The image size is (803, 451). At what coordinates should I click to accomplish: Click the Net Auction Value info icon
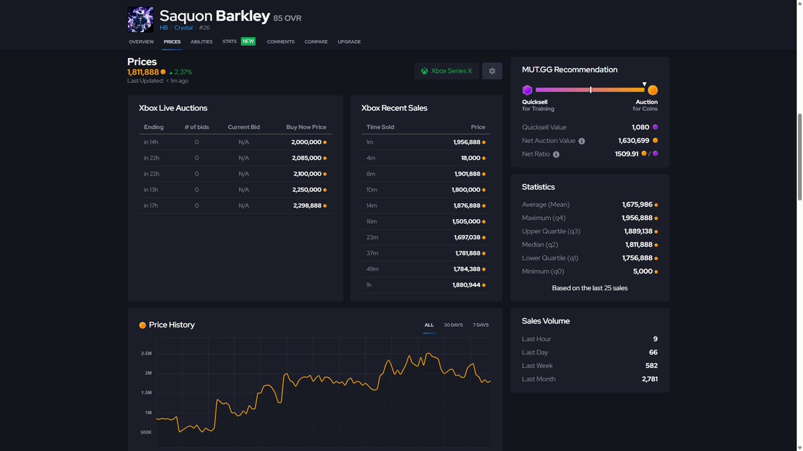click(582, 141)
